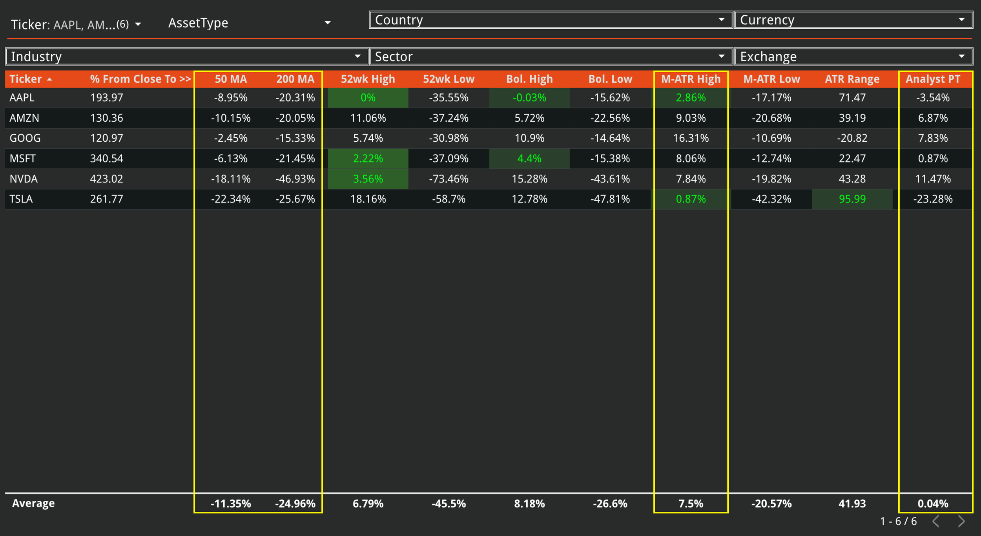Click the Ticker sort ascending arrow
981x536 pixels.
point(49,79)
